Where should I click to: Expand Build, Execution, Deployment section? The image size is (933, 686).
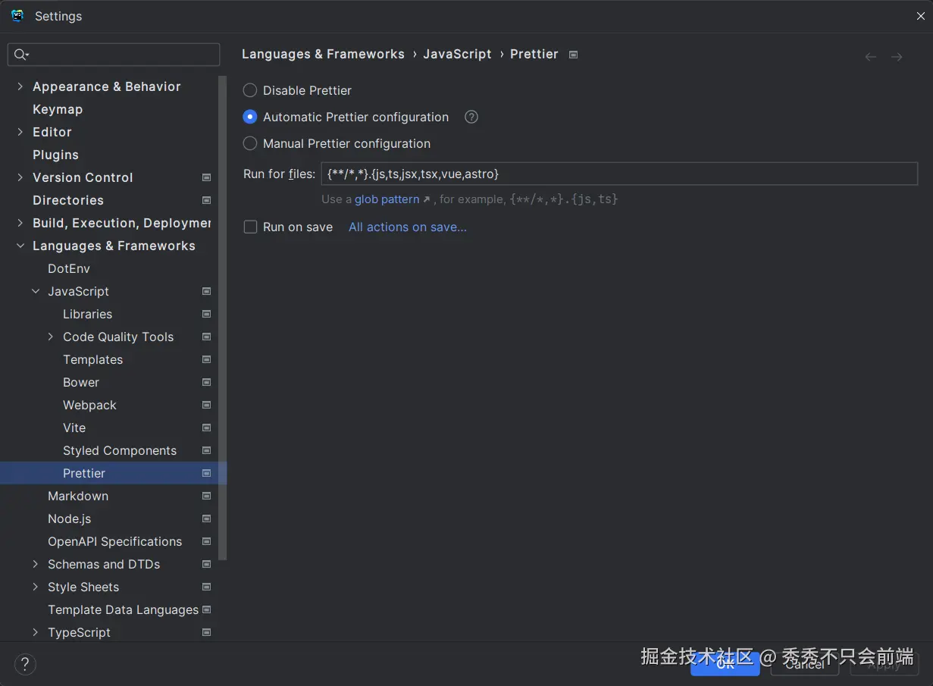click(20, 223)
